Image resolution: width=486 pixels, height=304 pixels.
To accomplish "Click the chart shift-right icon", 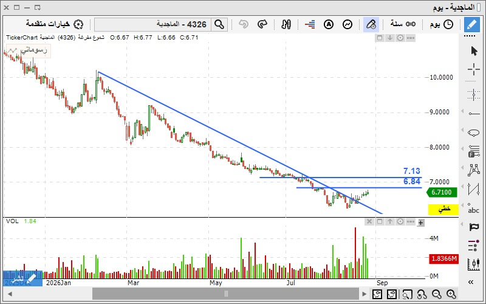I will [392, 294].
